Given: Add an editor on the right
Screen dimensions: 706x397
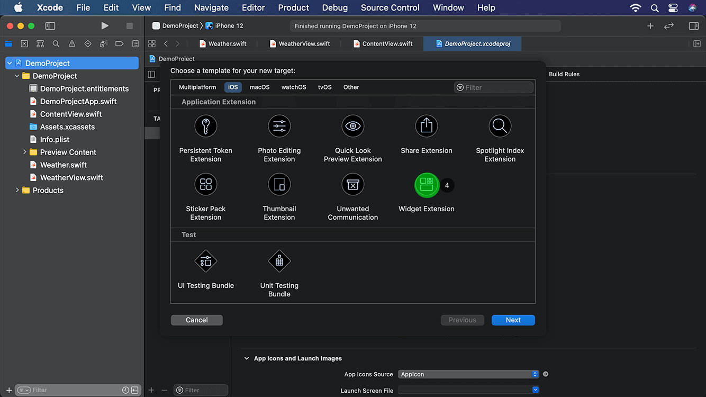Looking at the screenshot, I should [697, 44].
